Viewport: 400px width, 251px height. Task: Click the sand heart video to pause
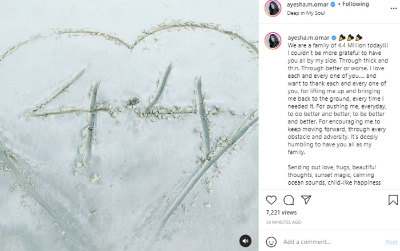point(129,125)
